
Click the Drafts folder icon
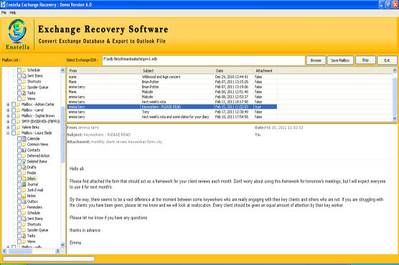24,167
